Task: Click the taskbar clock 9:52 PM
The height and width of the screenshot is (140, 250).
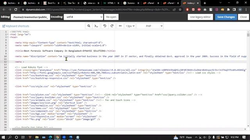Action: 234,137
